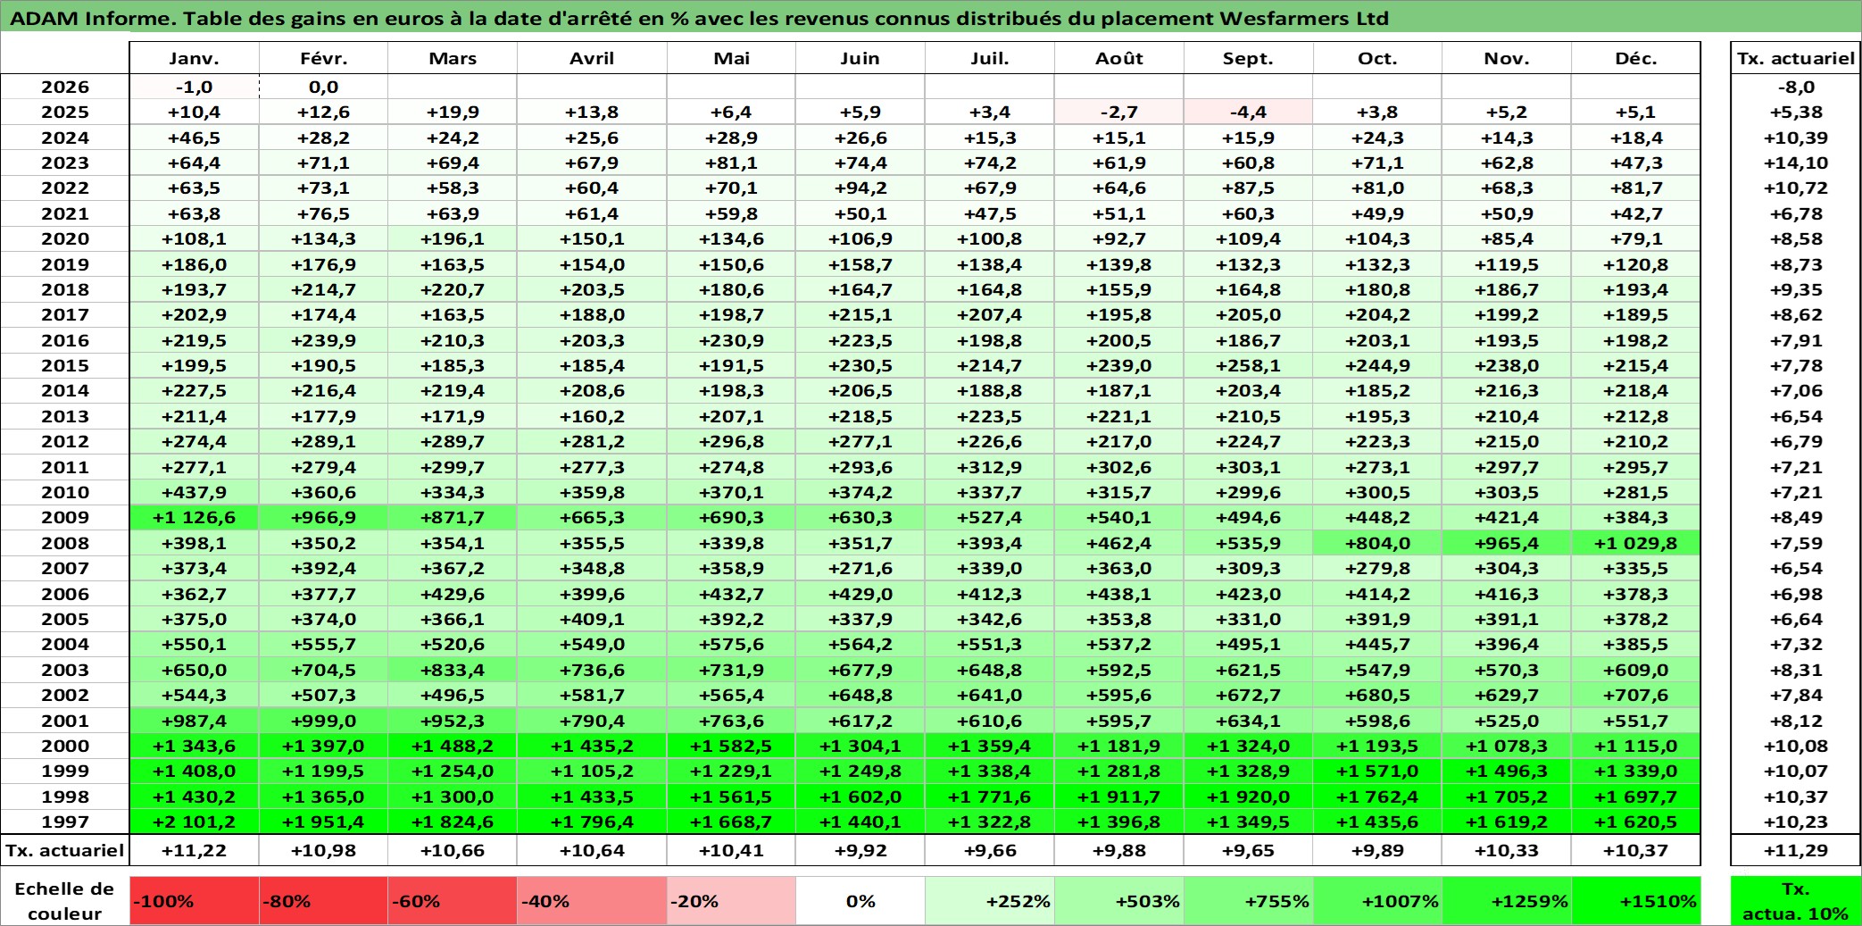
Task: Select actuarial rate +5,38 for 2025
Action: tap(1796, 112)
